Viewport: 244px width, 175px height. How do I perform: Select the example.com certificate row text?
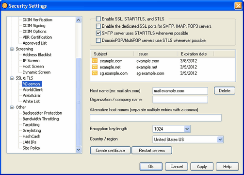coord(111,61)
